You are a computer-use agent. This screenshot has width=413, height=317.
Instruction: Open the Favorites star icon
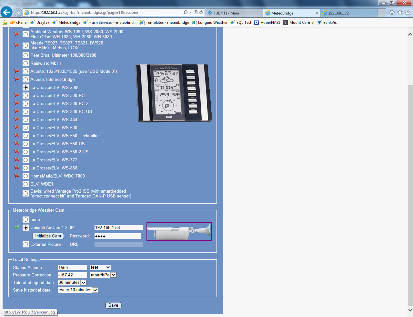pyautogui.click(x=400, y=13)
